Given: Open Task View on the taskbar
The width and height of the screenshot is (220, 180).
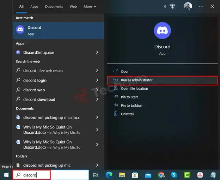Looking at the screenshot, I should [96, 175].
